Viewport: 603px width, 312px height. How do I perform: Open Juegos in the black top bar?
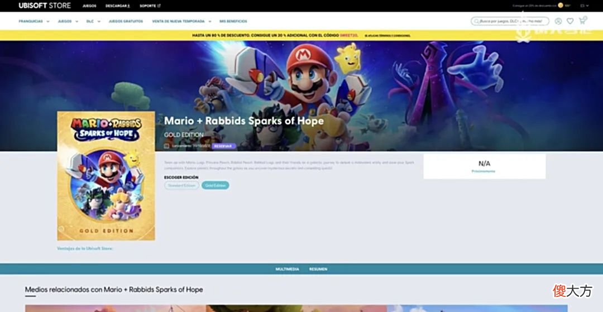(89, 6)
